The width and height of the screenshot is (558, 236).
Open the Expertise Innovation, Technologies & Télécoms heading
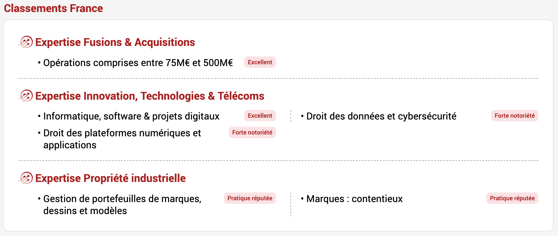click(150, 96)
